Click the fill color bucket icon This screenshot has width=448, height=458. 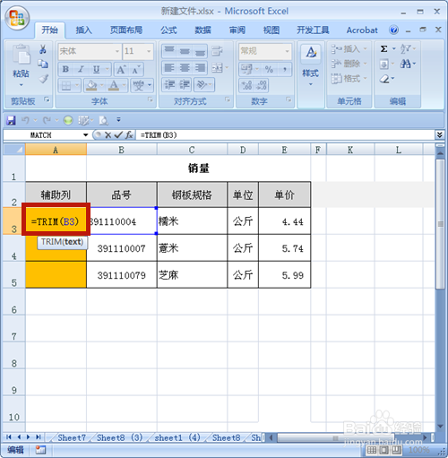click(91, 86)
